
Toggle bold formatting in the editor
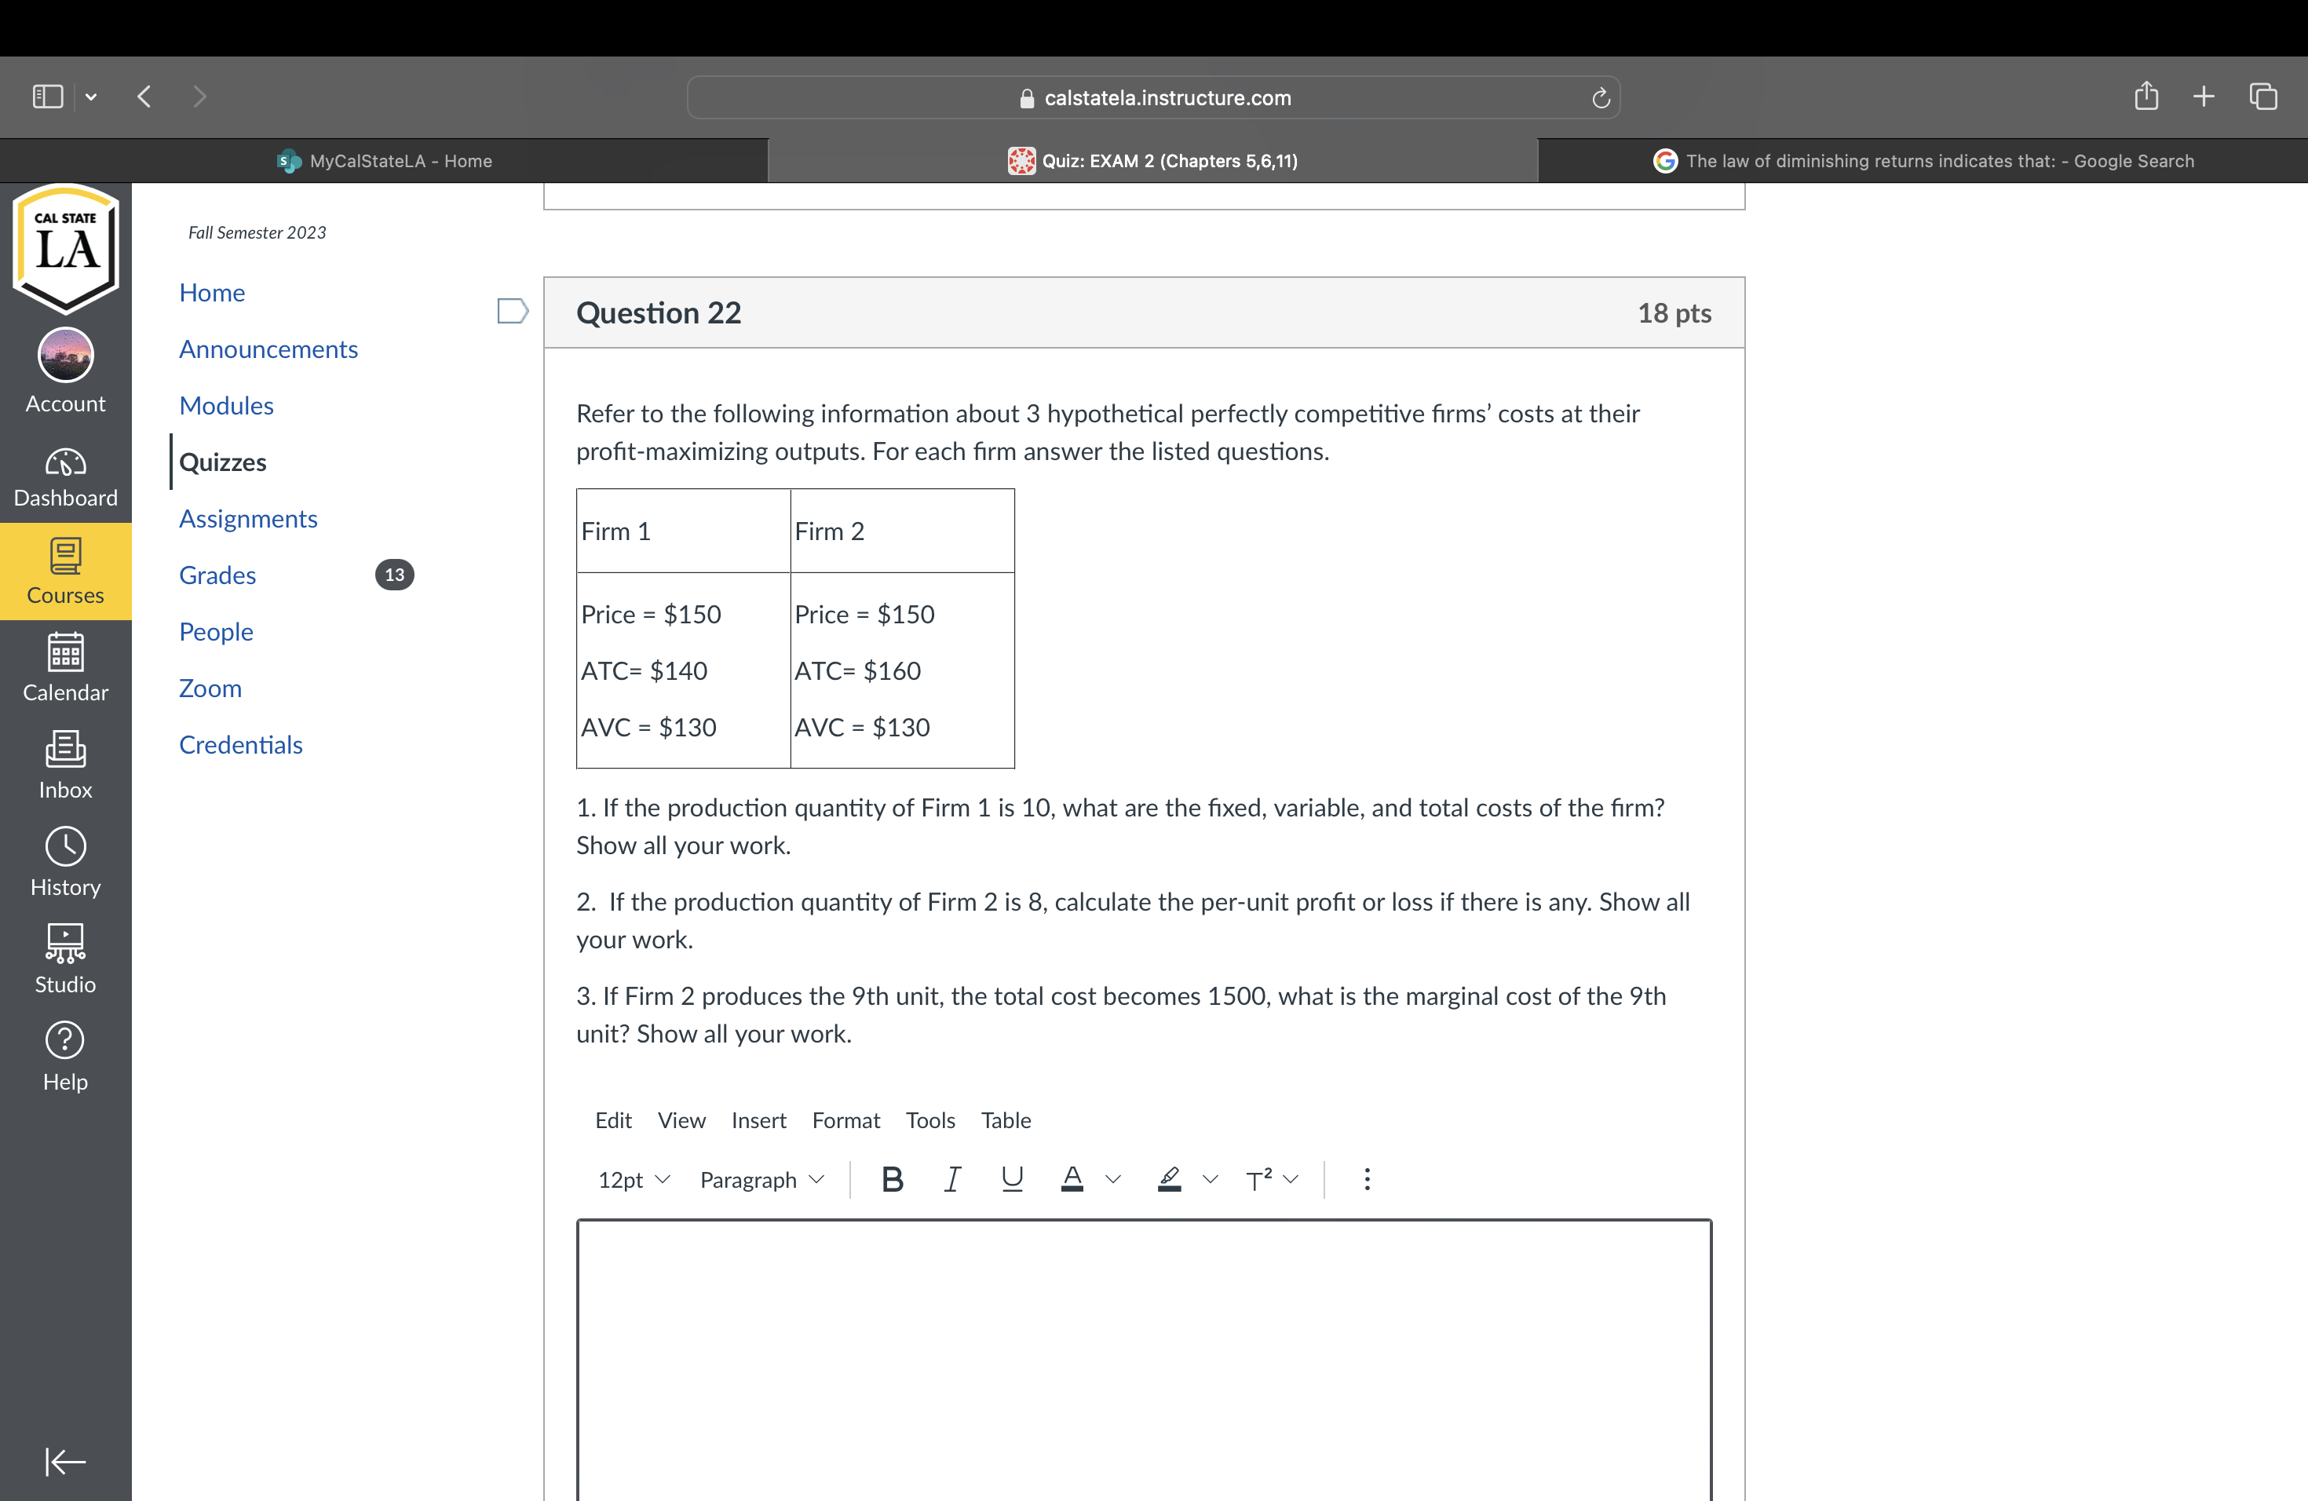892,1179
